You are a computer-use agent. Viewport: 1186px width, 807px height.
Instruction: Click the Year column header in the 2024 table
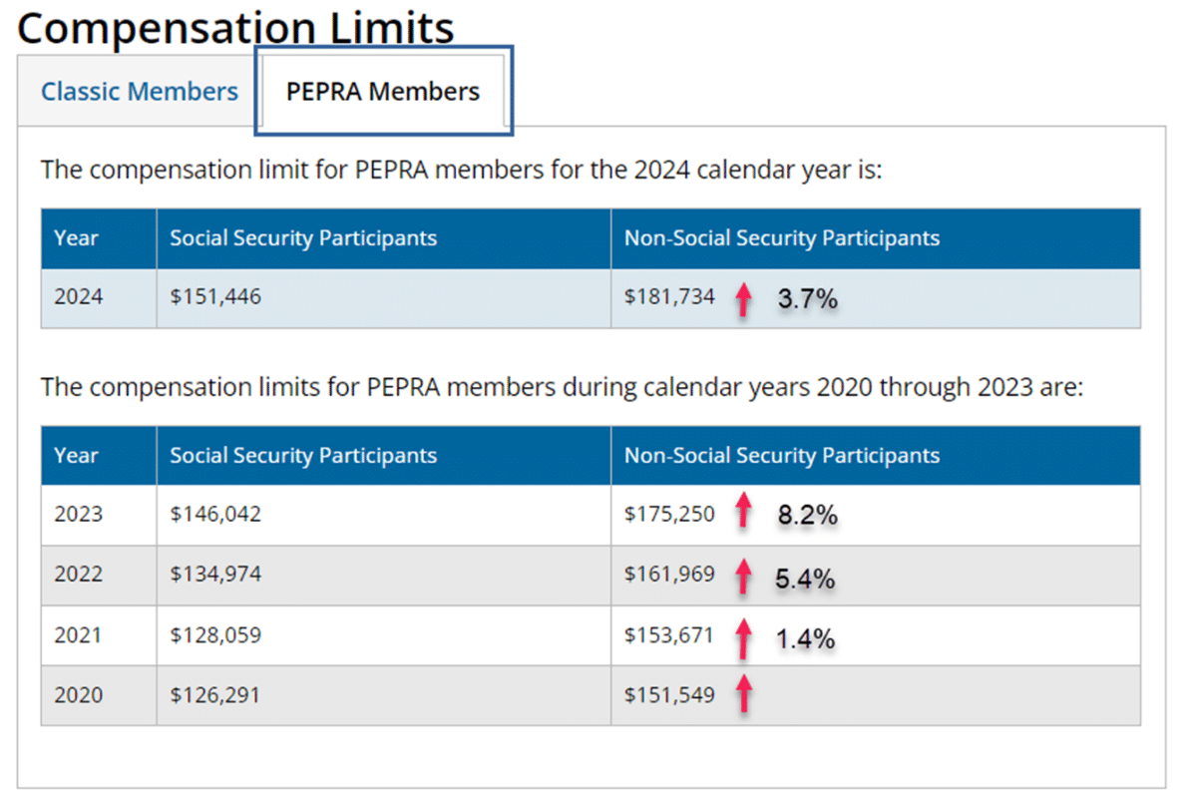[77, 237]
